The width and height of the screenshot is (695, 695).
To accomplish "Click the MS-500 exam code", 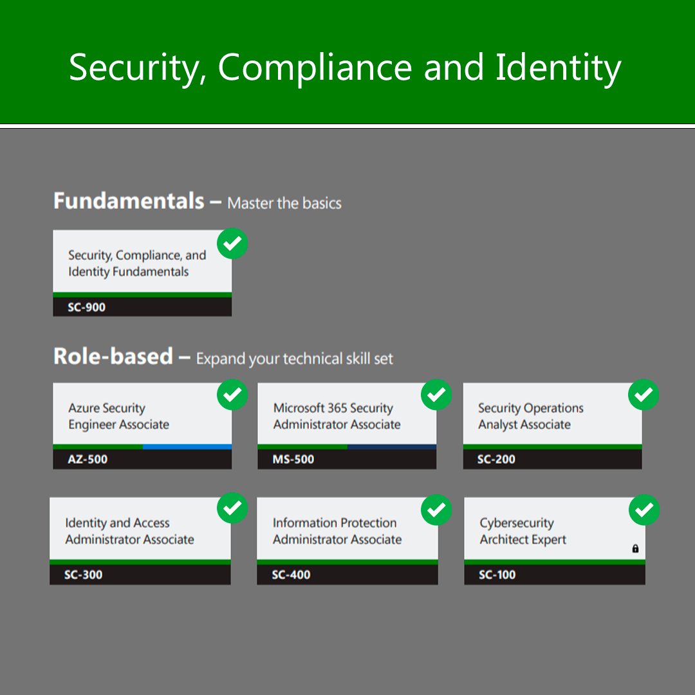I will click(293, 459).
